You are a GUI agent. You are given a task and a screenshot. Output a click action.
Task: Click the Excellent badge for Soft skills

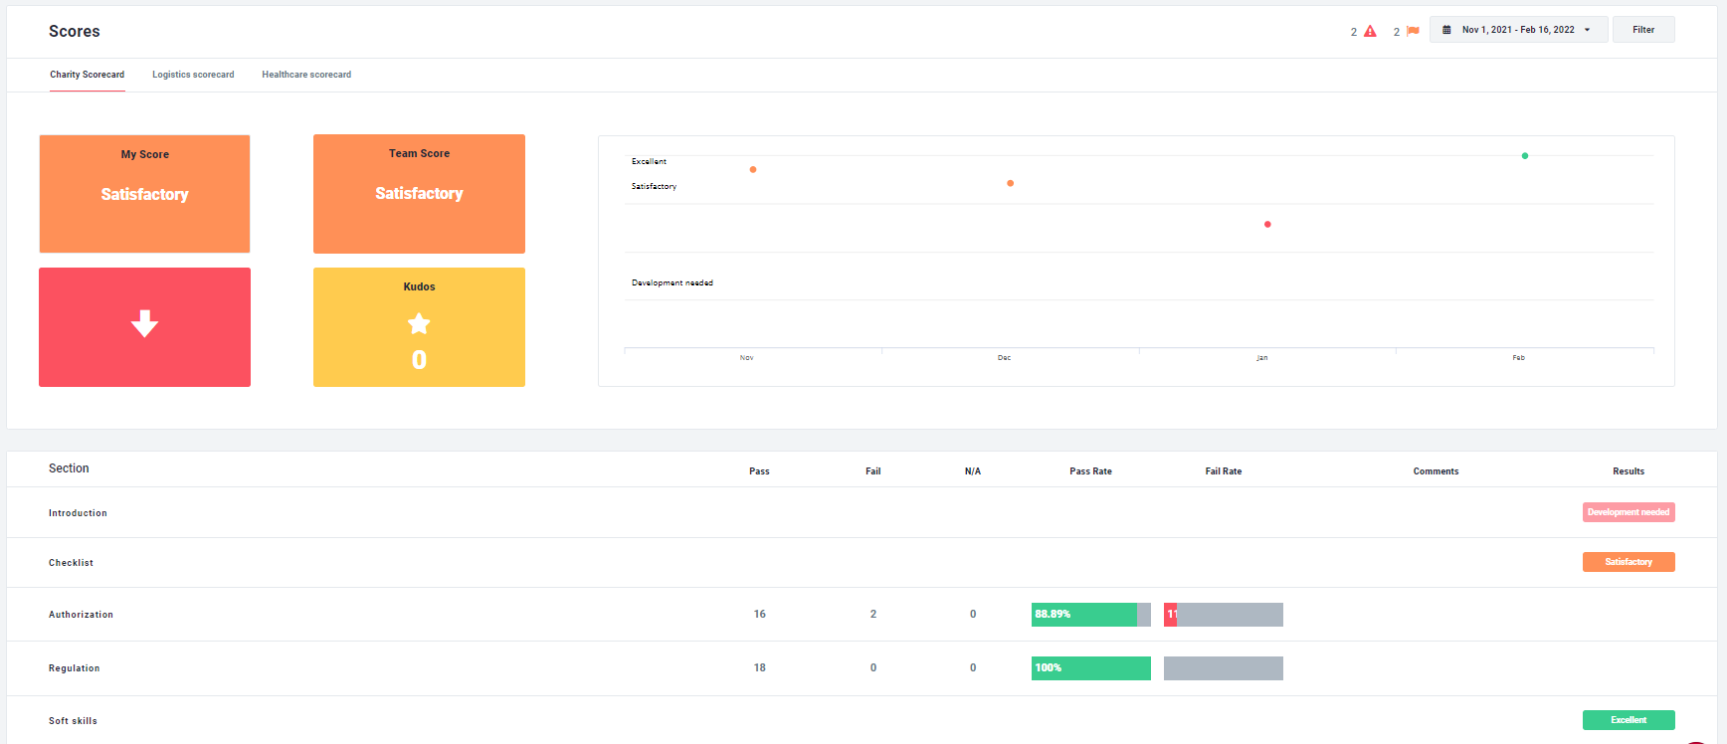tap(1628, 720)
